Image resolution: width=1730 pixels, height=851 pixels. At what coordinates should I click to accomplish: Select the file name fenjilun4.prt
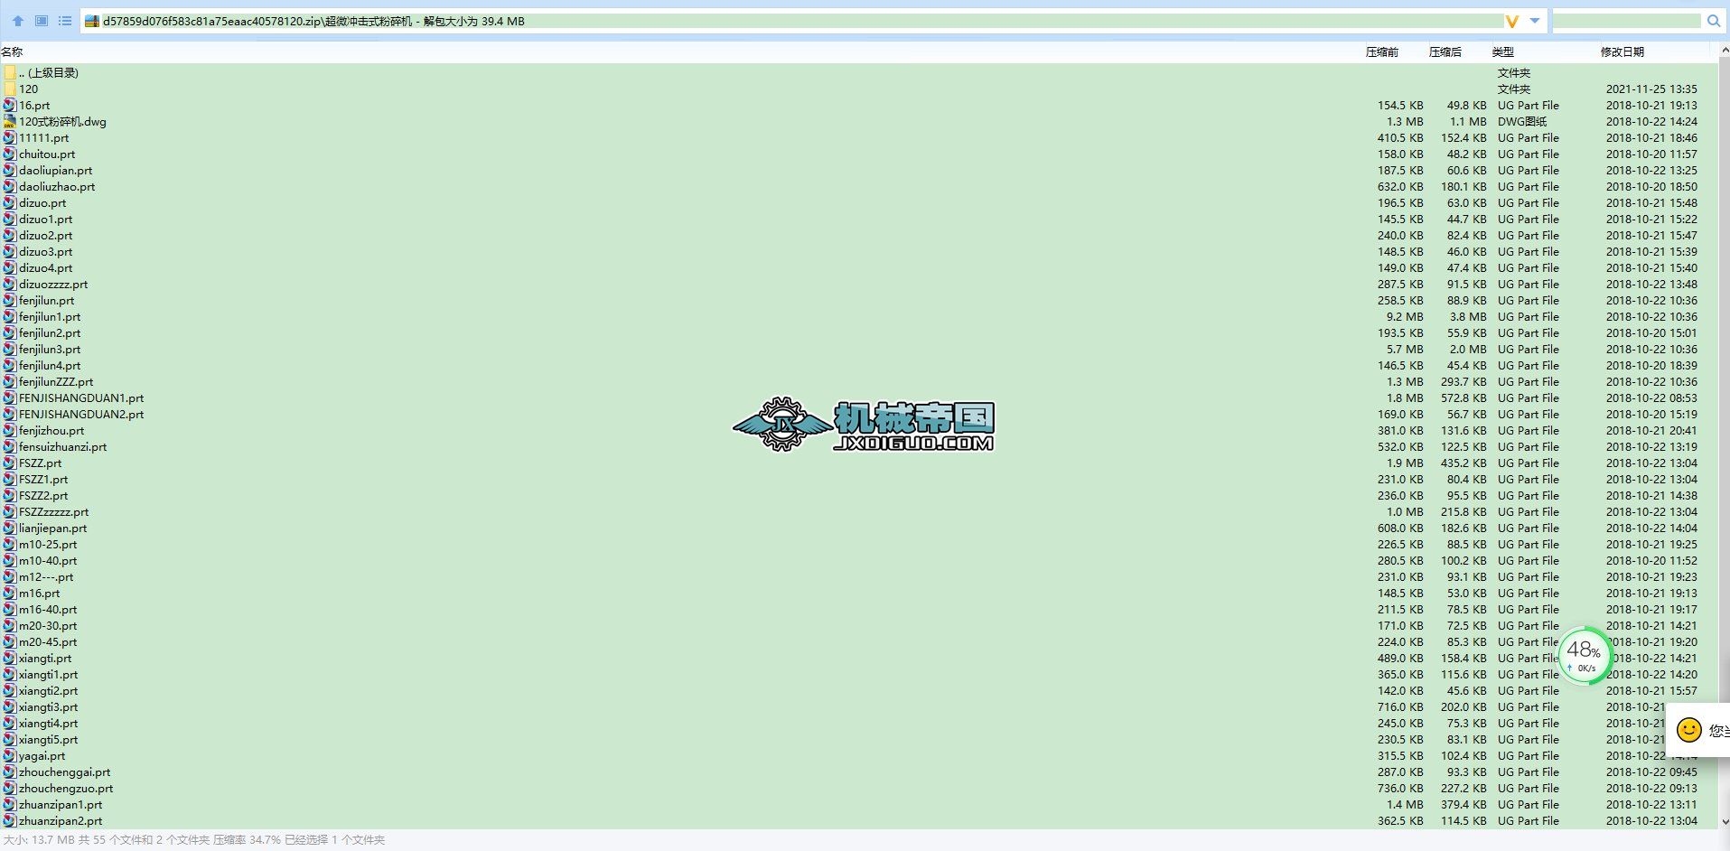click(50, 366)
